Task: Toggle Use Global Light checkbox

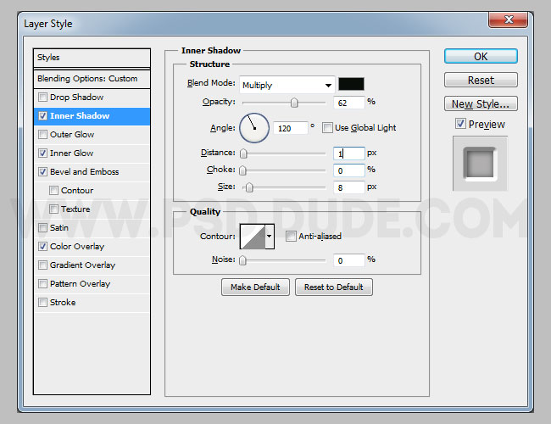Action: pyautogui.click(x=328, y=128)
